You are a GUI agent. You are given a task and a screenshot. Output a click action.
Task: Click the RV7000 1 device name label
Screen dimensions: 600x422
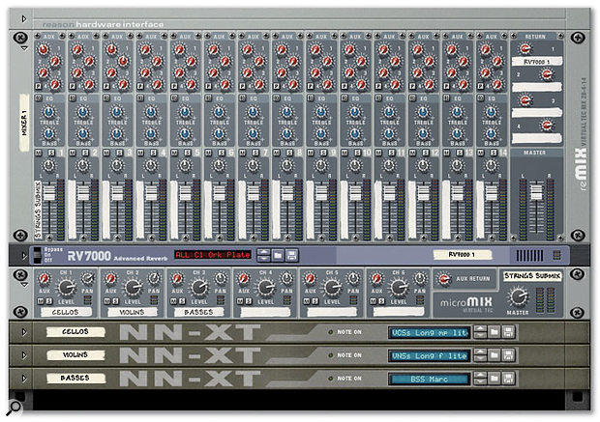[463, 254]
